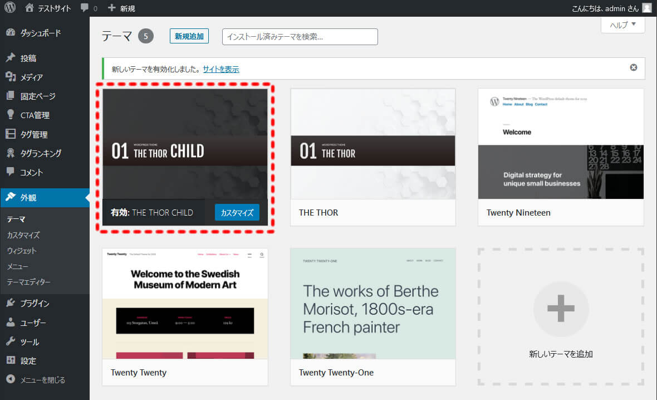This screenshot has width=657, height=400.
Task: Open メニュー submenu item
Action: tap(17, 266)
